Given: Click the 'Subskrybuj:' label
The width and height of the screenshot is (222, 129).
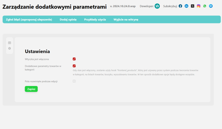Looking at the screenshot, I should 170,6.
